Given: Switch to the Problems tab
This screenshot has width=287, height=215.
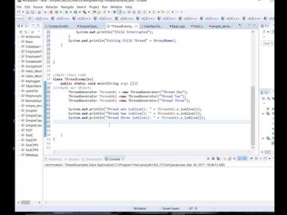Looking at the screenshot, I should (x=53, y=159).
